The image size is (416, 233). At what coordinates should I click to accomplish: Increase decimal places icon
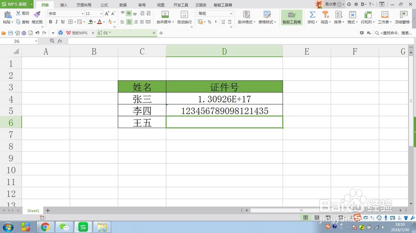click(x=223, y=22)
